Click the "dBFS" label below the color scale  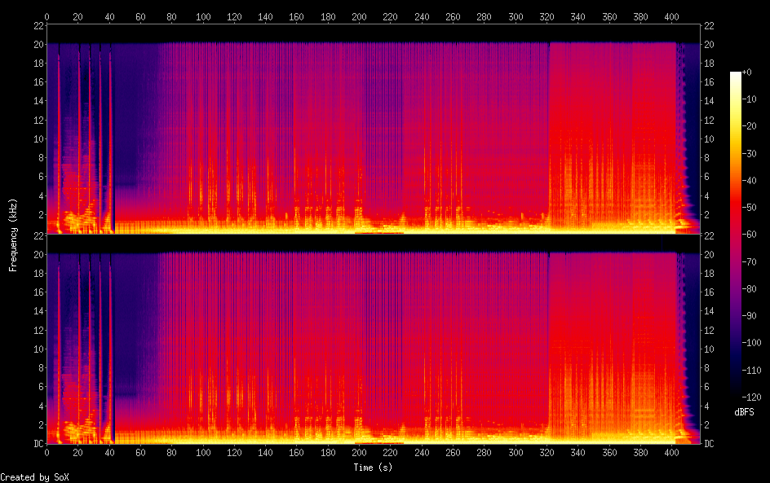[743, 413]
